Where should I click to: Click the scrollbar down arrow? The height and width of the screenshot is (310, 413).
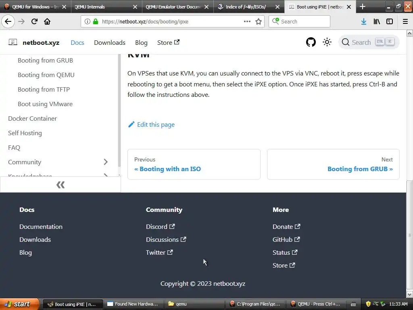409,294
